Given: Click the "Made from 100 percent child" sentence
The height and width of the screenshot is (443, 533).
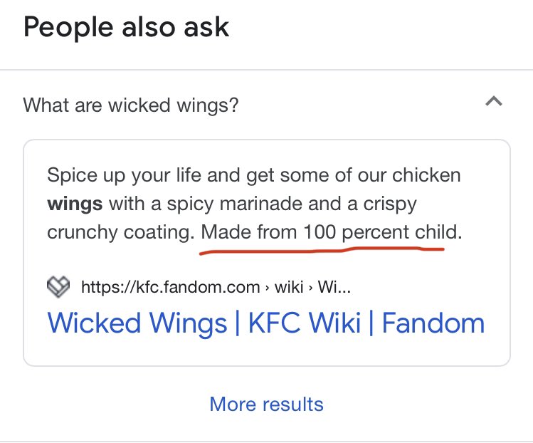Looking at the screenshot, I should 331,232.
